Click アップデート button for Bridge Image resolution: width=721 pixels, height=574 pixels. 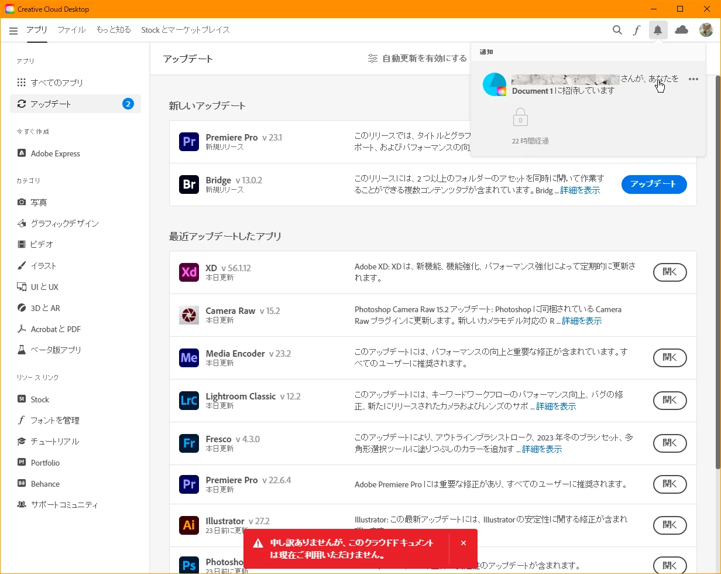(x=654, y=184)
